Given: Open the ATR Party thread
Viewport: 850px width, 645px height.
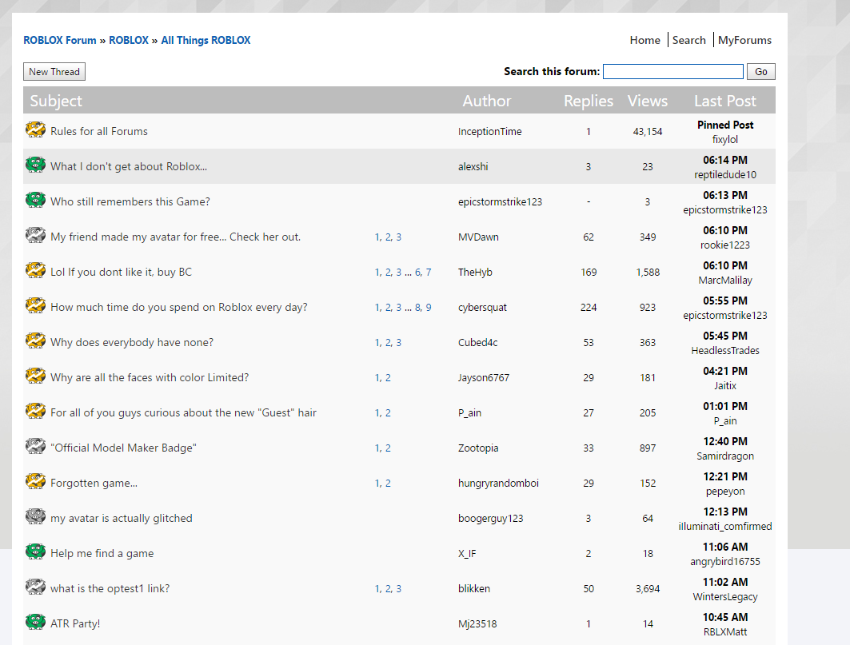Looking at the screenshot, I should click(x=75, y=624).
